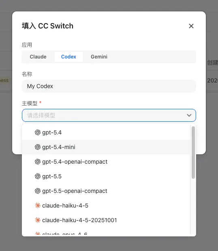Select claude-haiku-4-5 model option
The height and width of the screenshot is (251, 218).
click(x=106, y=206)
